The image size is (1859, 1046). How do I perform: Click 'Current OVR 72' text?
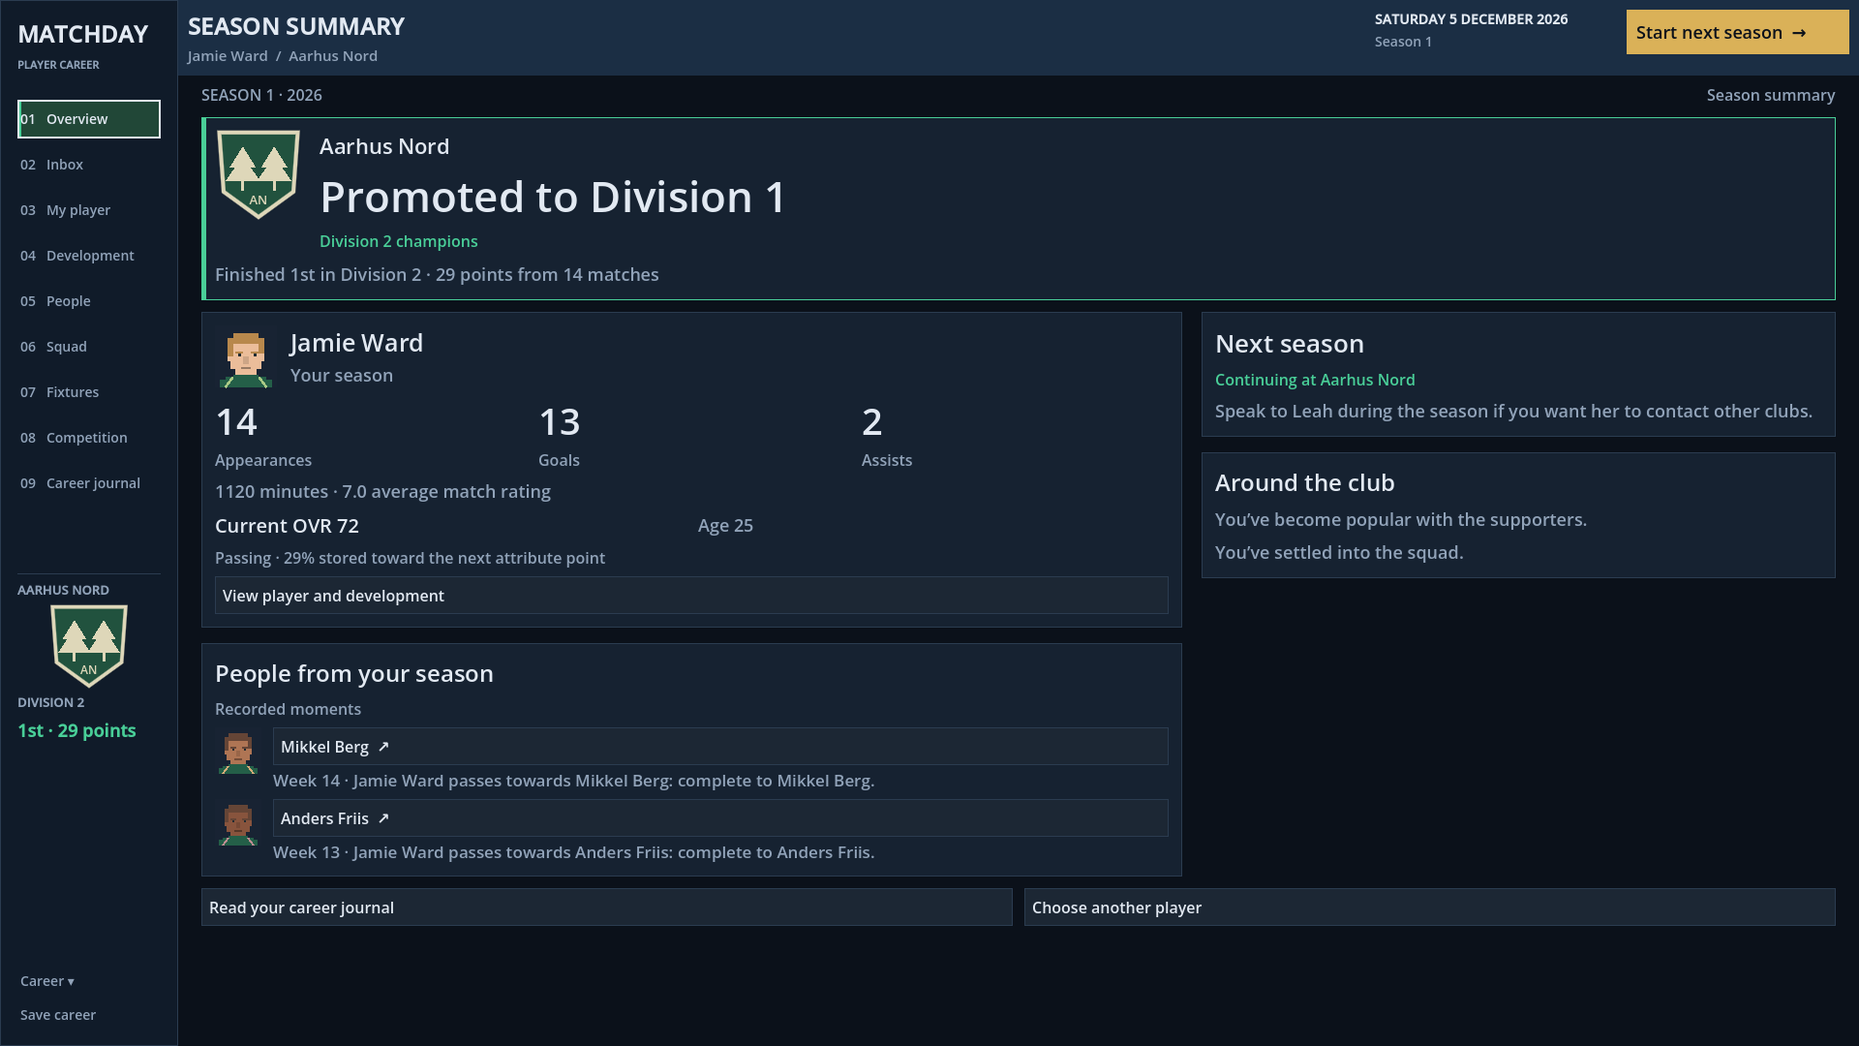287,526
